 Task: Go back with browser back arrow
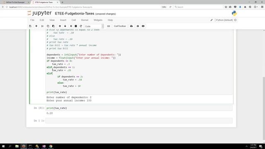point(3,7)
